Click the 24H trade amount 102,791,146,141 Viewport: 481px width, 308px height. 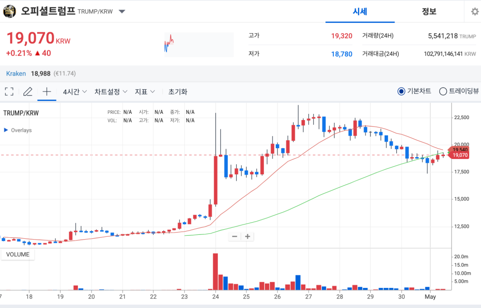443,54
